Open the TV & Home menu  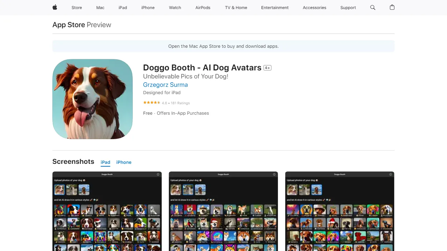[236, 8]
